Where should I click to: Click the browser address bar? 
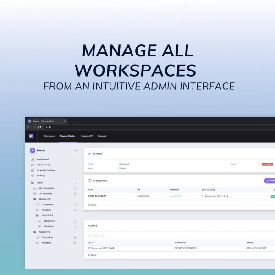159,127
